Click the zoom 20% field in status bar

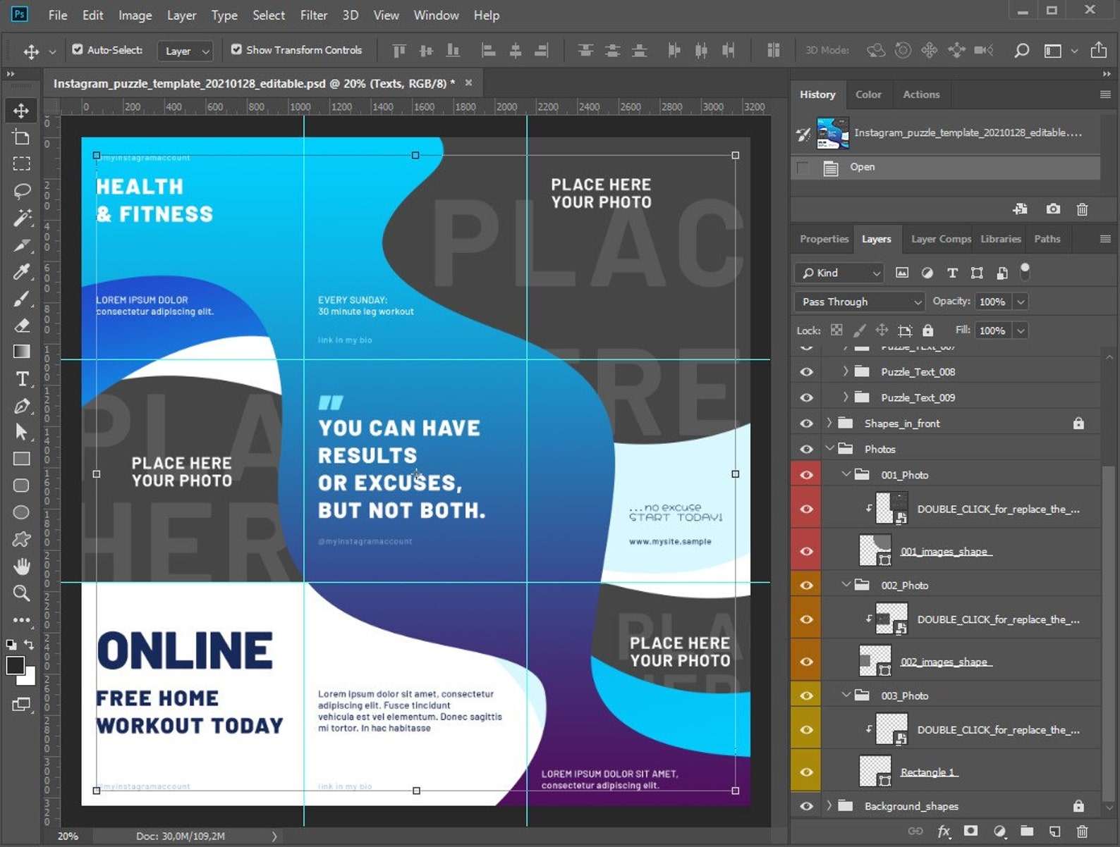click(x=68, y=836)
